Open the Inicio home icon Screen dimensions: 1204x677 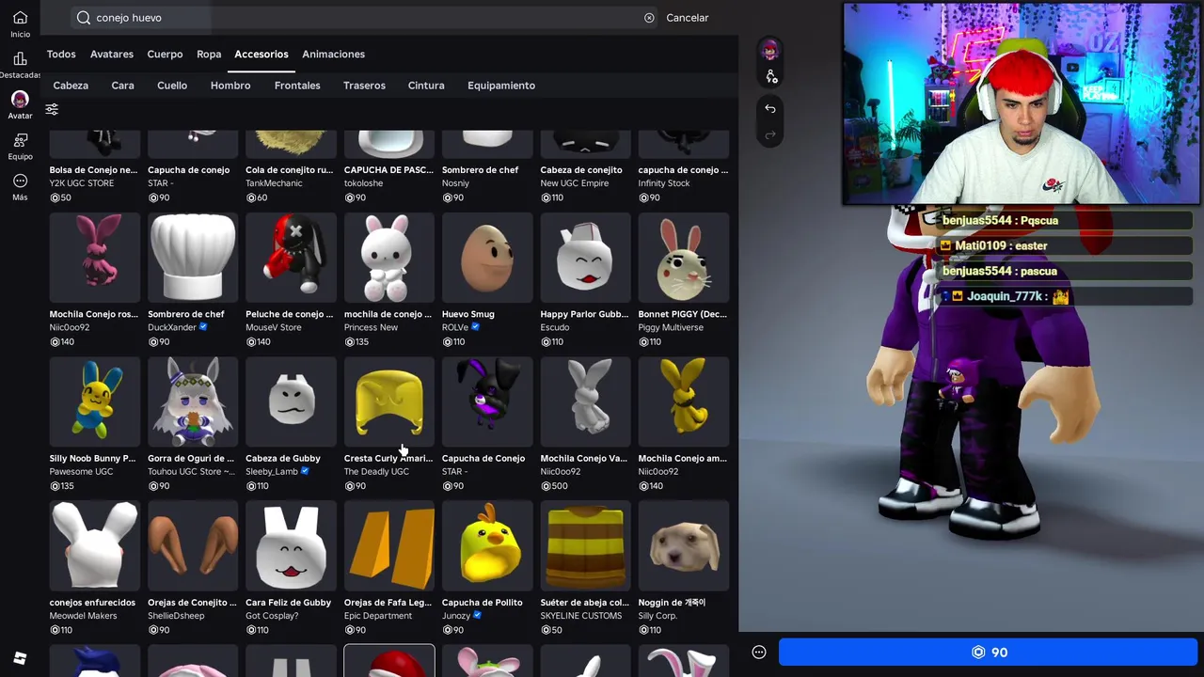[20, 18]
